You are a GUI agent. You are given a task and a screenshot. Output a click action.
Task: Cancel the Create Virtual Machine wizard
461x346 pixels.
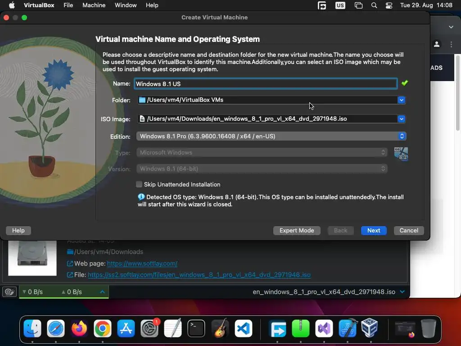[409, 230]
